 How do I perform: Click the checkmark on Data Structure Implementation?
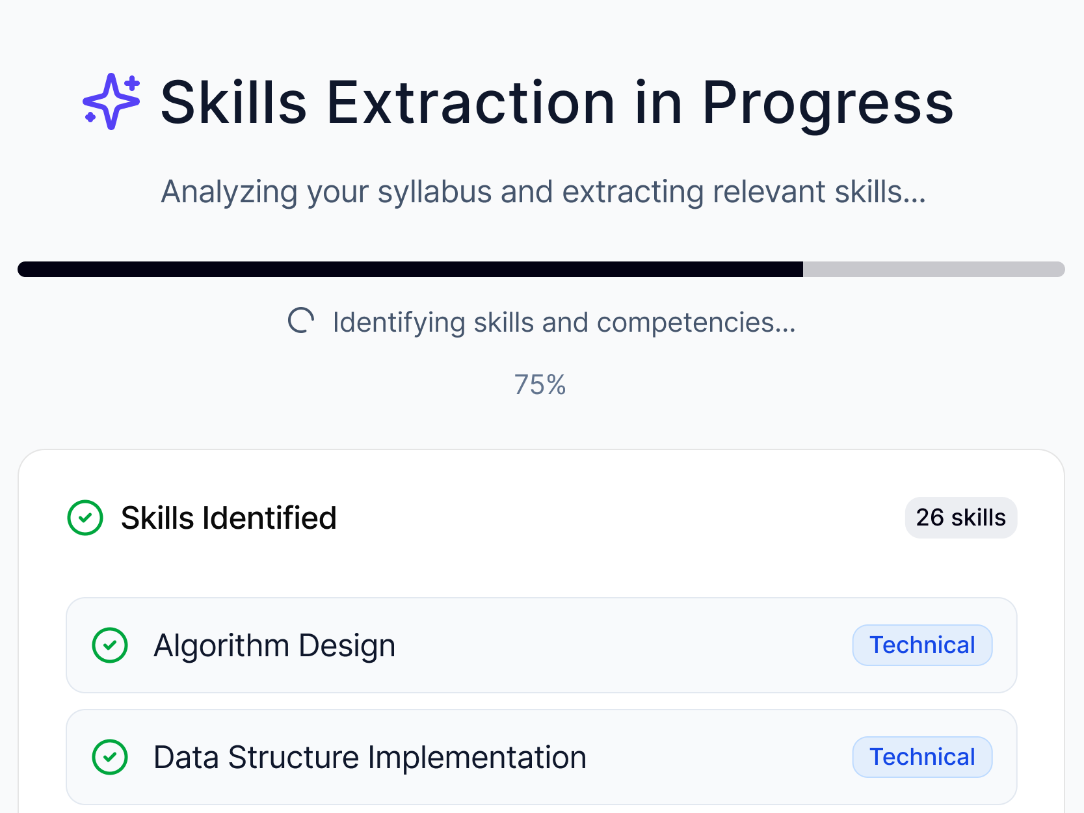point(111,756)
